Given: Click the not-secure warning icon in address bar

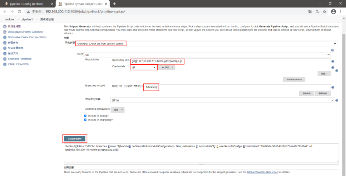Looking at the screenshot, I should (x=28, y=12).
